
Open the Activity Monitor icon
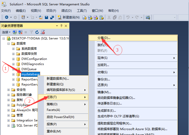tap(148, 17)
